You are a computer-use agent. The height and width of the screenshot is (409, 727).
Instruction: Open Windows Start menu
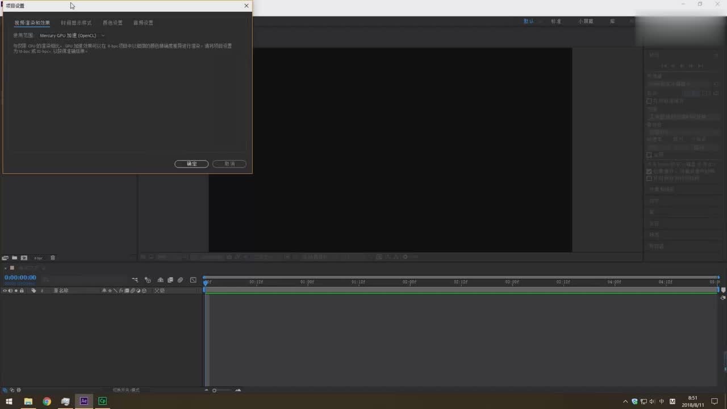click(9, 401)
